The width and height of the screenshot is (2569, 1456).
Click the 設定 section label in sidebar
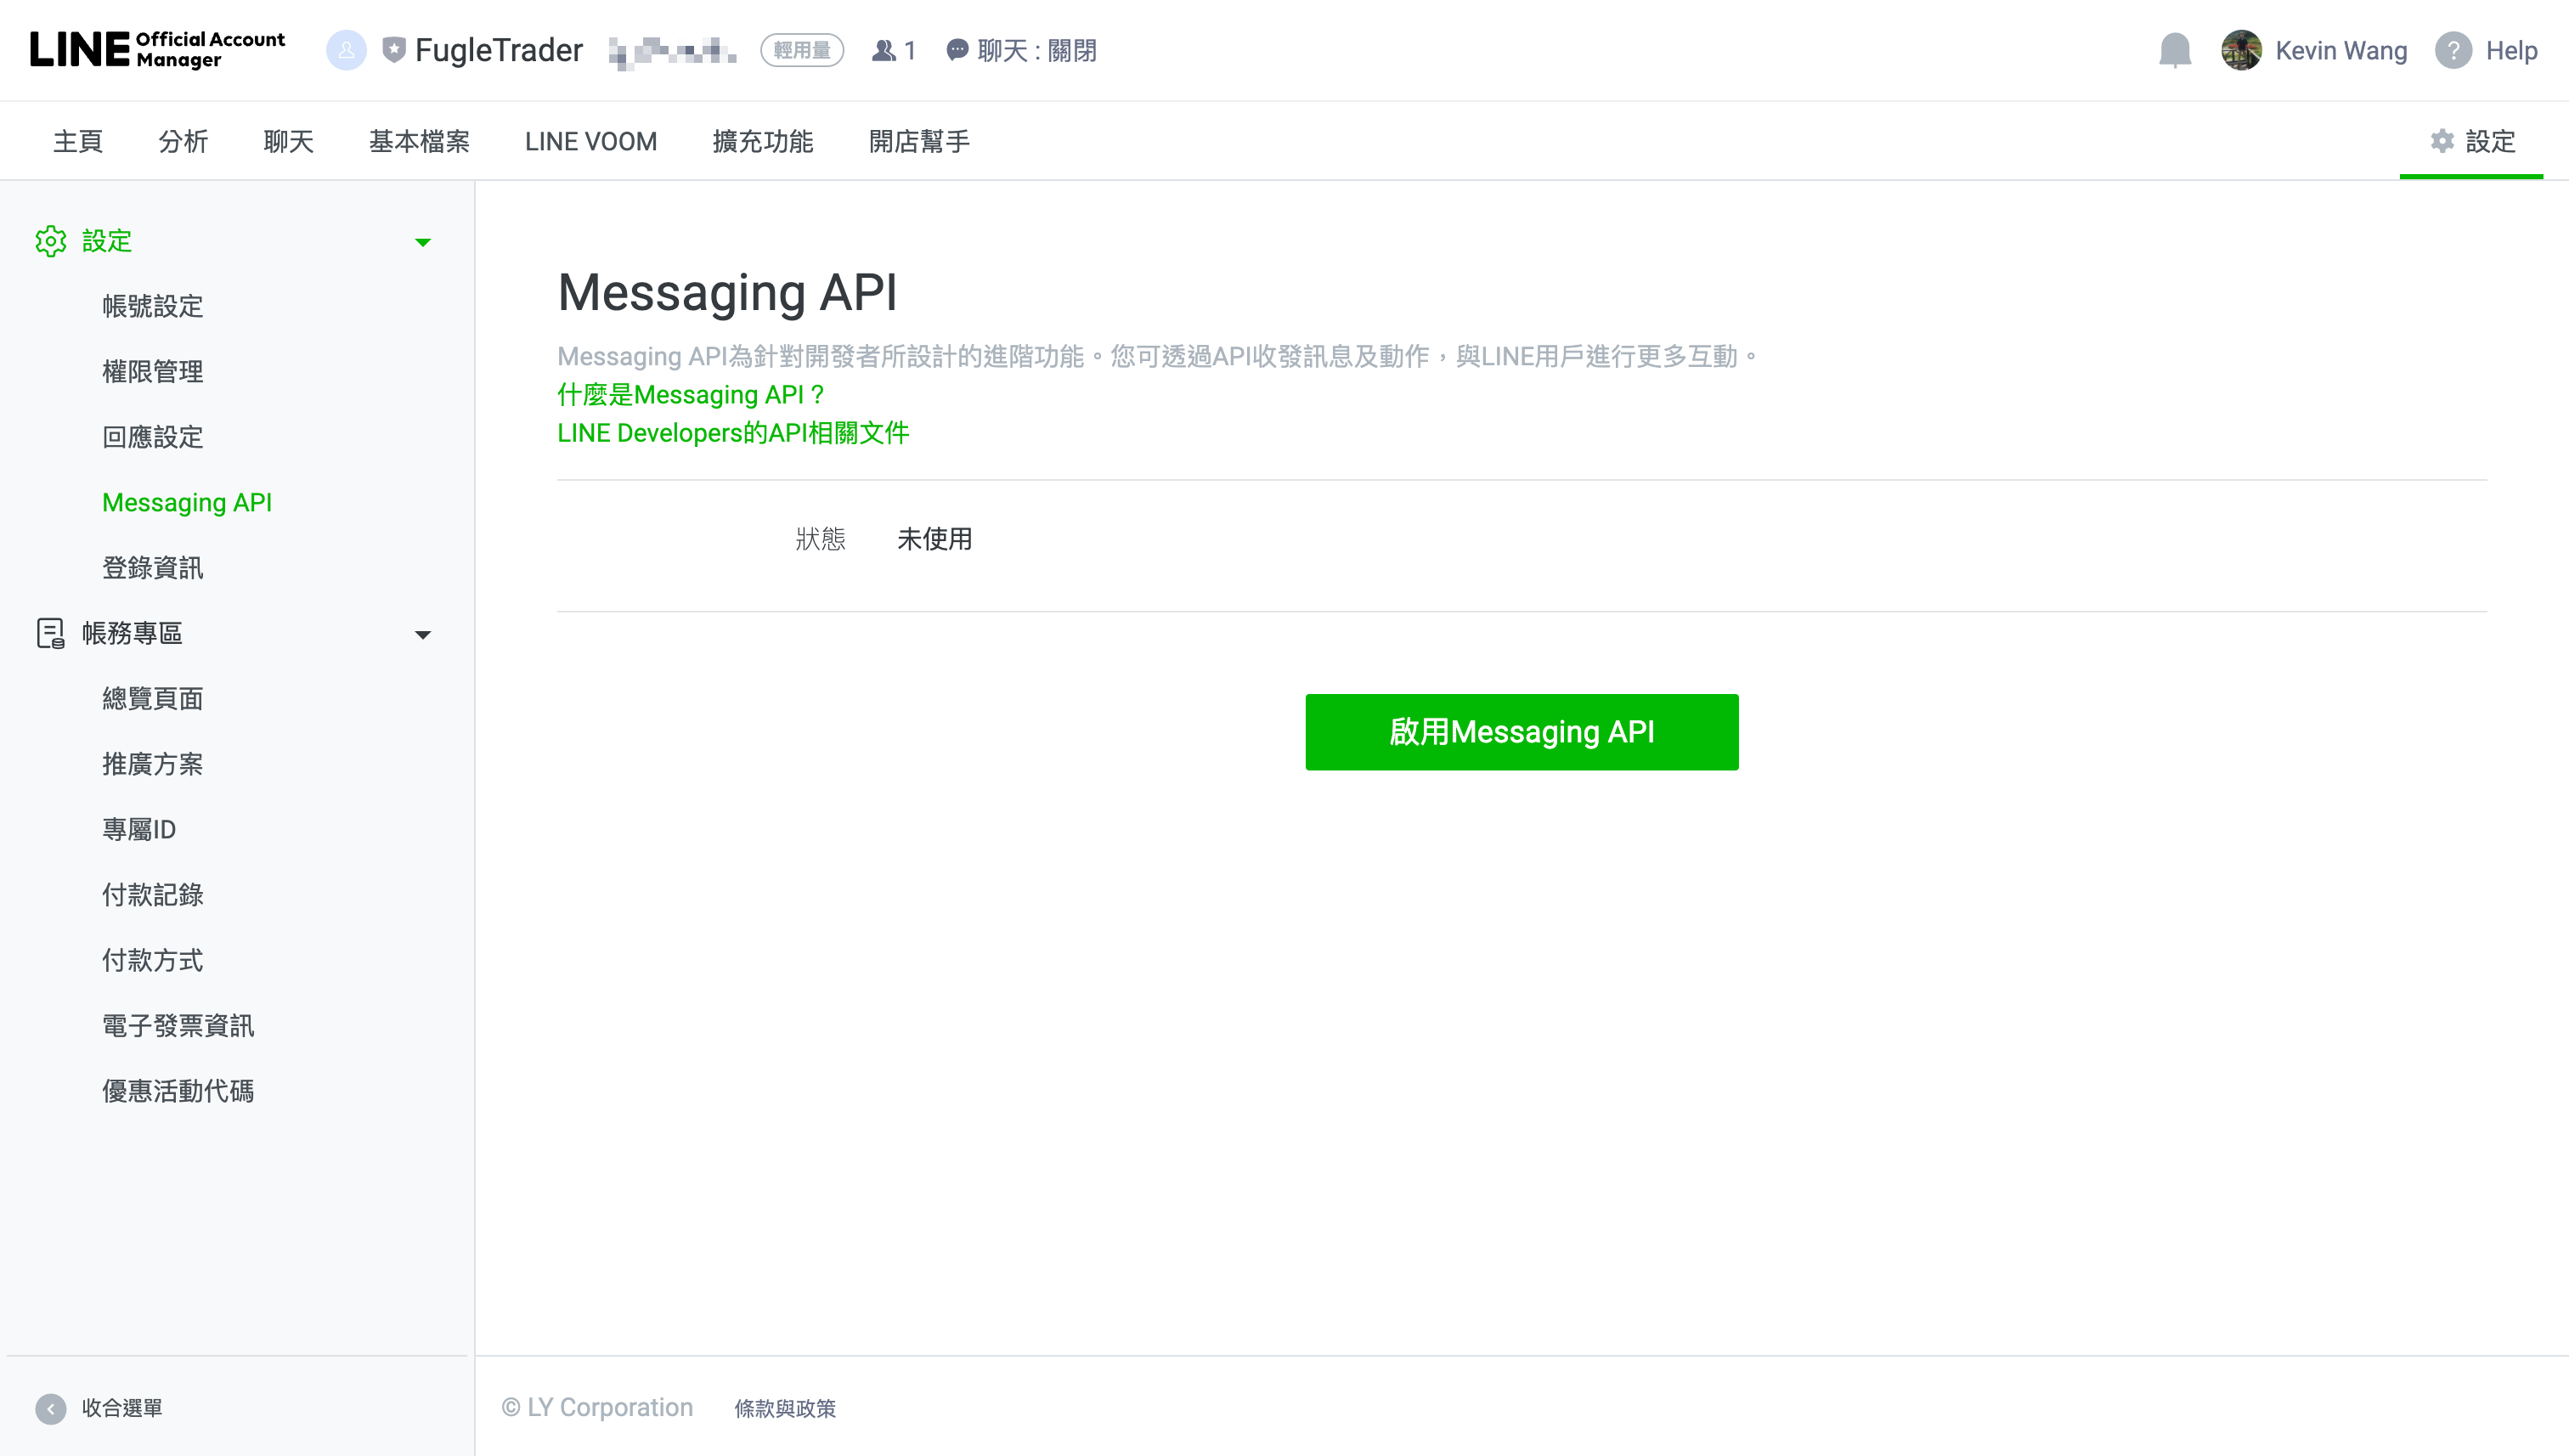pyautogui.click(x=107, y=241)
